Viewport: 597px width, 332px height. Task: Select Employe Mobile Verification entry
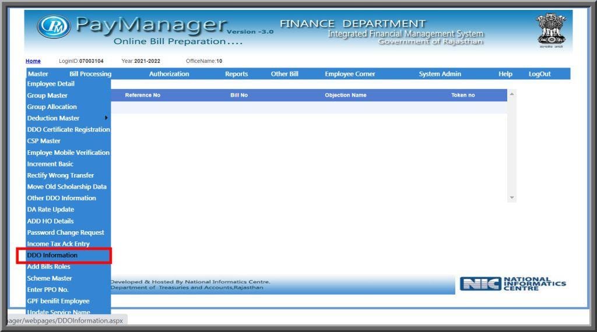click(68, 153)
